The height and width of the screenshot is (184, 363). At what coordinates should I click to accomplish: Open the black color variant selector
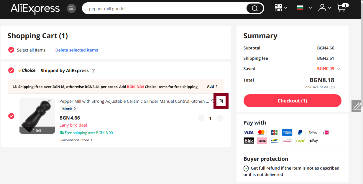pos(69,109)
